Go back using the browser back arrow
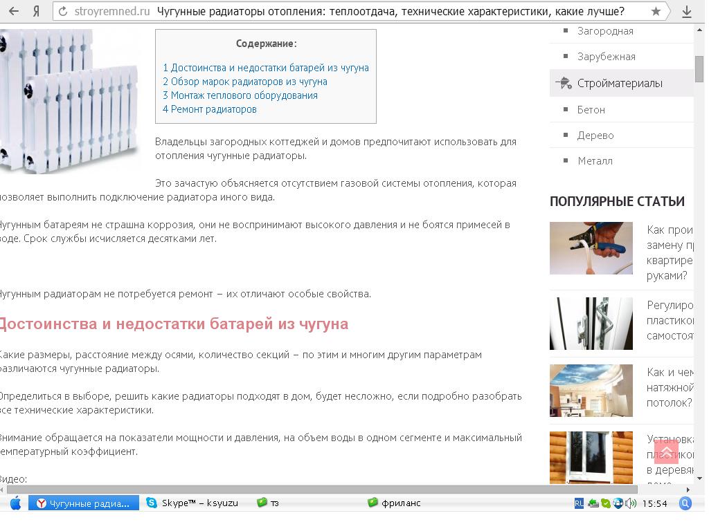 tap(14, 11)
